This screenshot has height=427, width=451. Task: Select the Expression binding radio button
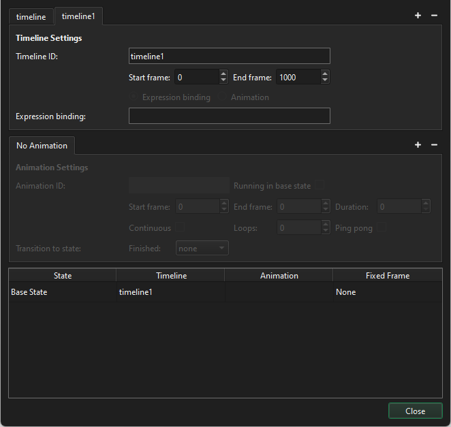[135, 97]
